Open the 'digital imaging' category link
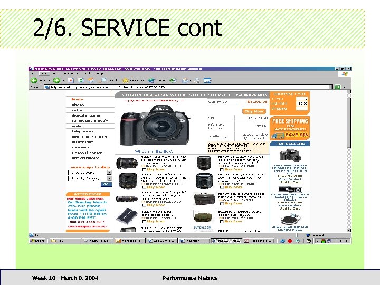Viewport: 380px width, 285px height. coord(86,116)
